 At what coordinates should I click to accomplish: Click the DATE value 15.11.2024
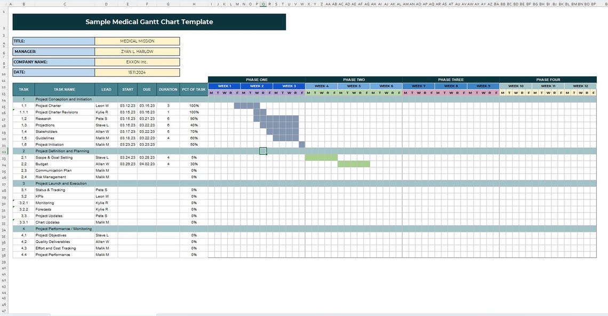point(137,72)
